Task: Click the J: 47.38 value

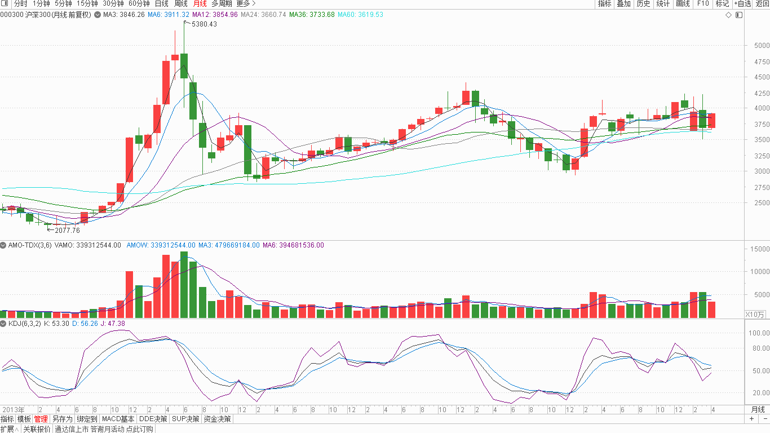Action: 112,324
